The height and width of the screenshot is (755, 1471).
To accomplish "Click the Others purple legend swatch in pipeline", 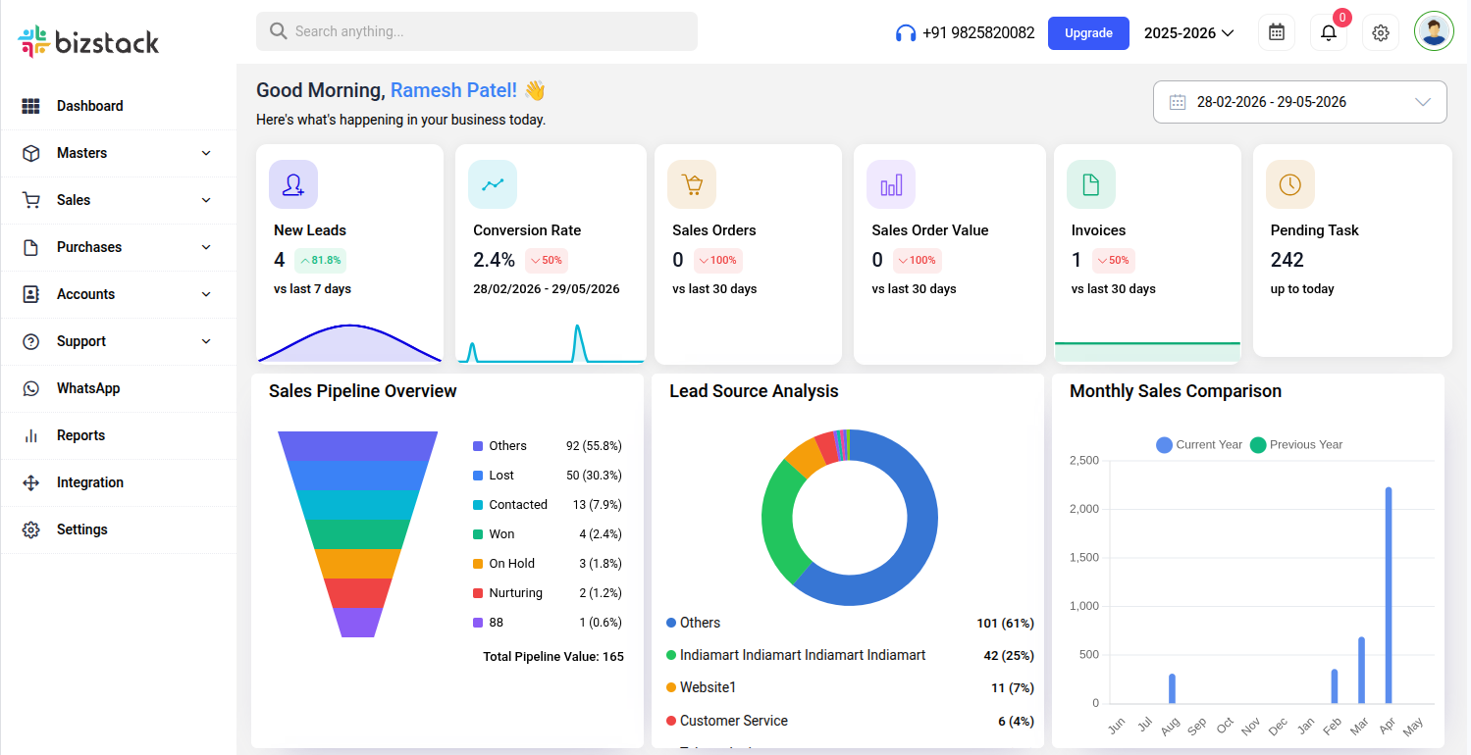I will (x=478, y=446).
